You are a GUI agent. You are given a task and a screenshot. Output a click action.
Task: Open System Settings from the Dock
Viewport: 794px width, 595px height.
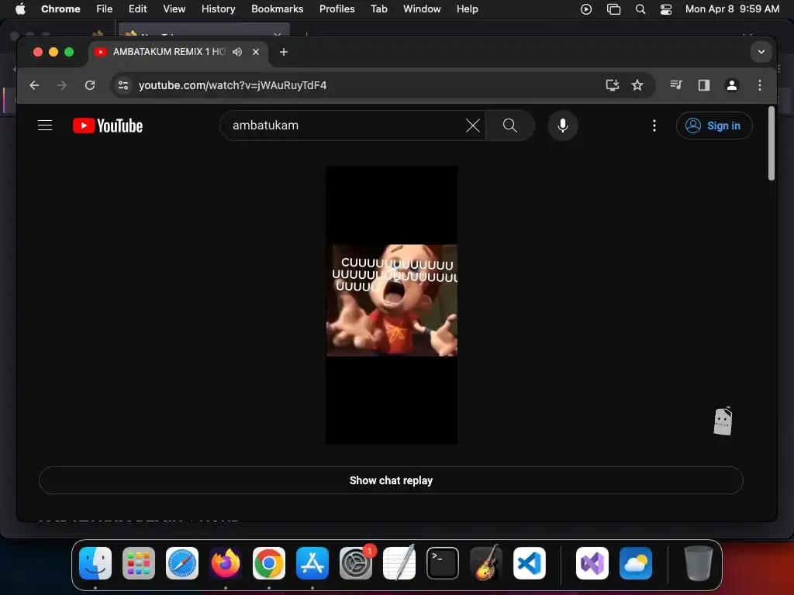point(356,563)
